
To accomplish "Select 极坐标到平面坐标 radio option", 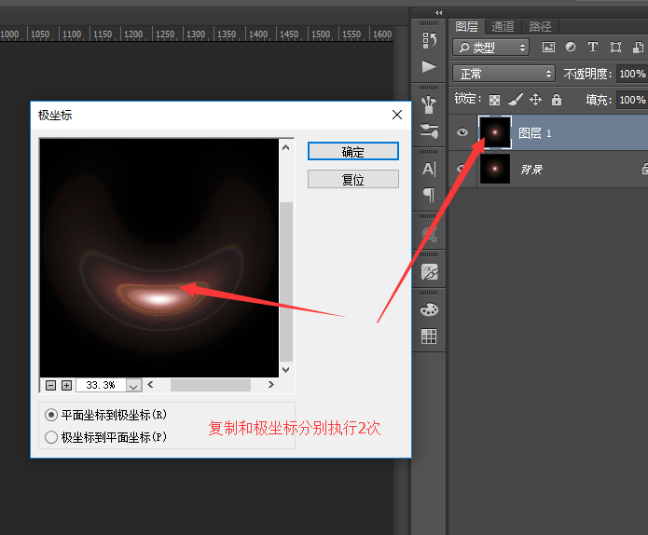I will tap(51, 436).
